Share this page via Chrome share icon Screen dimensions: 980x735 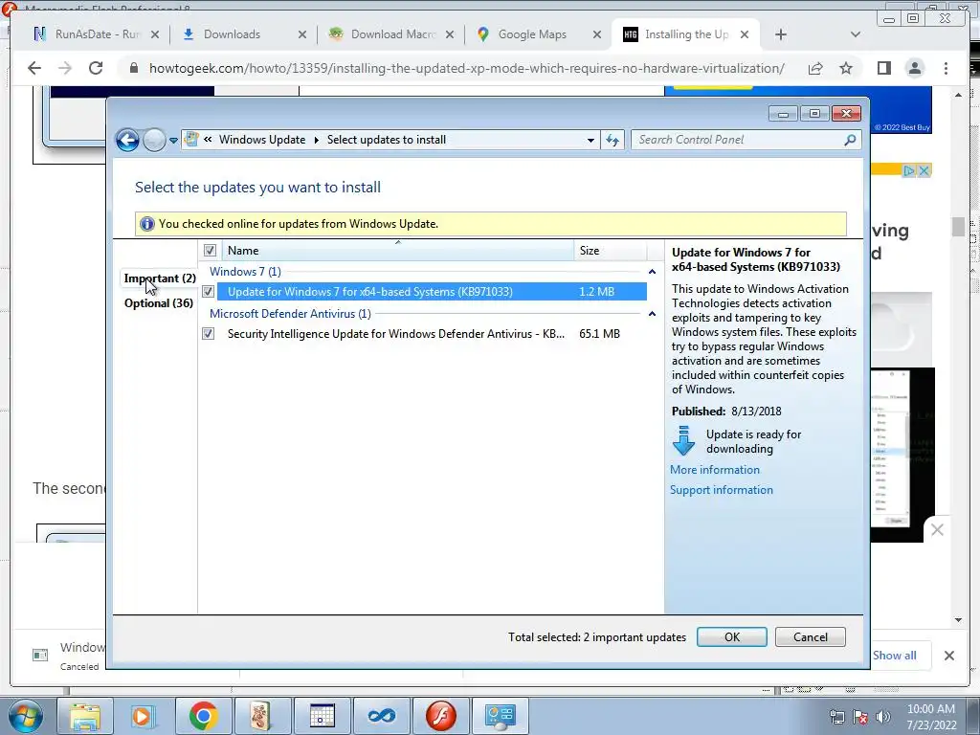click(x=815, y=68)
